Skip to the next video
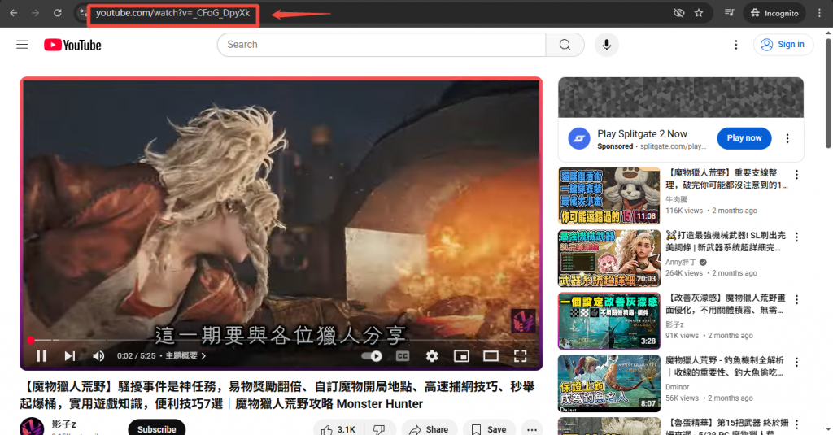This screenshot has width=833, height=435. 70,356
